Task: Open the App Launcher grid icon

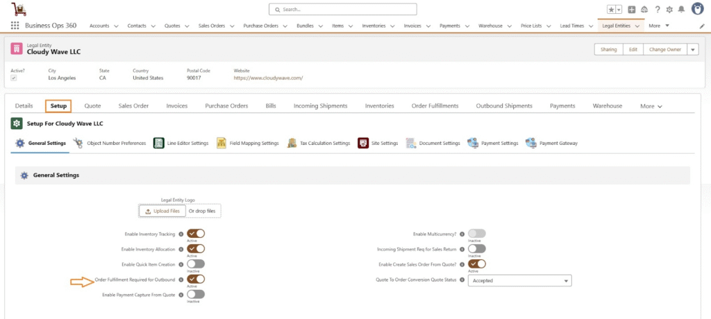Action: point(15,26)
